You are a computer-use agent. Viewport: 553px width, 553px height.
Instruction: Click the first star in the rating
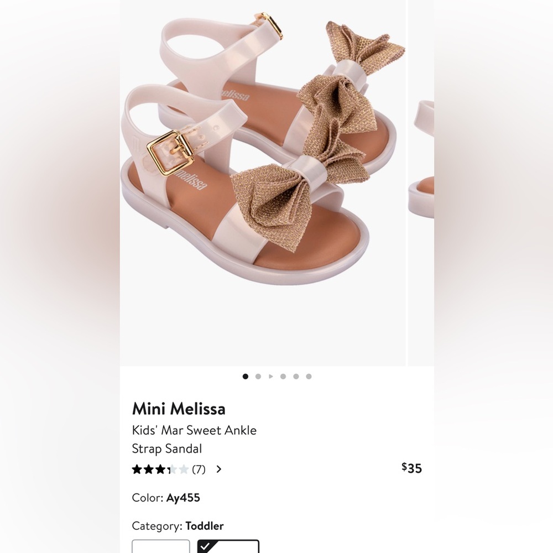[137, 469]
